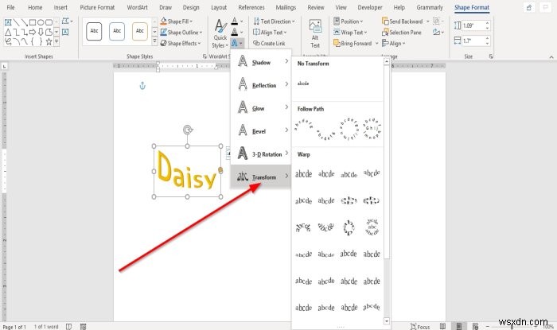Open the Reflection submenu

[261, 84]
